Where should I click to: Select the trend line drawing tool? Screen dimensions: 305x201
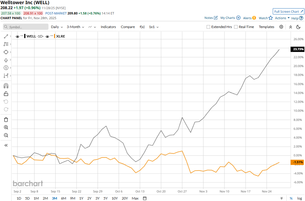coord(6,36)
